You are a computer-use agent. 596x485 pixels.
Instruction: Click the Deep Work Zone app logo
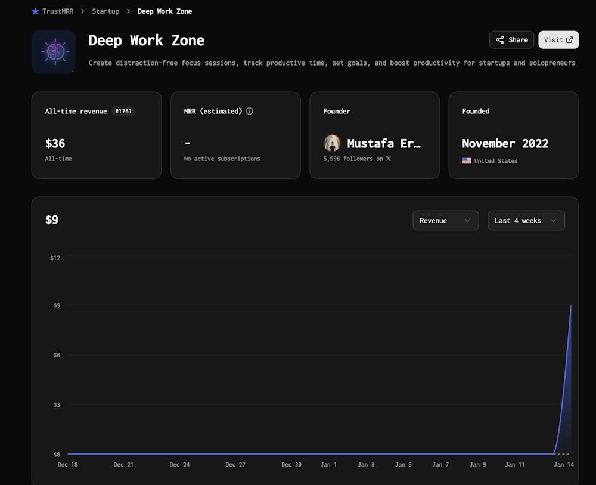[x=53, y=51]
